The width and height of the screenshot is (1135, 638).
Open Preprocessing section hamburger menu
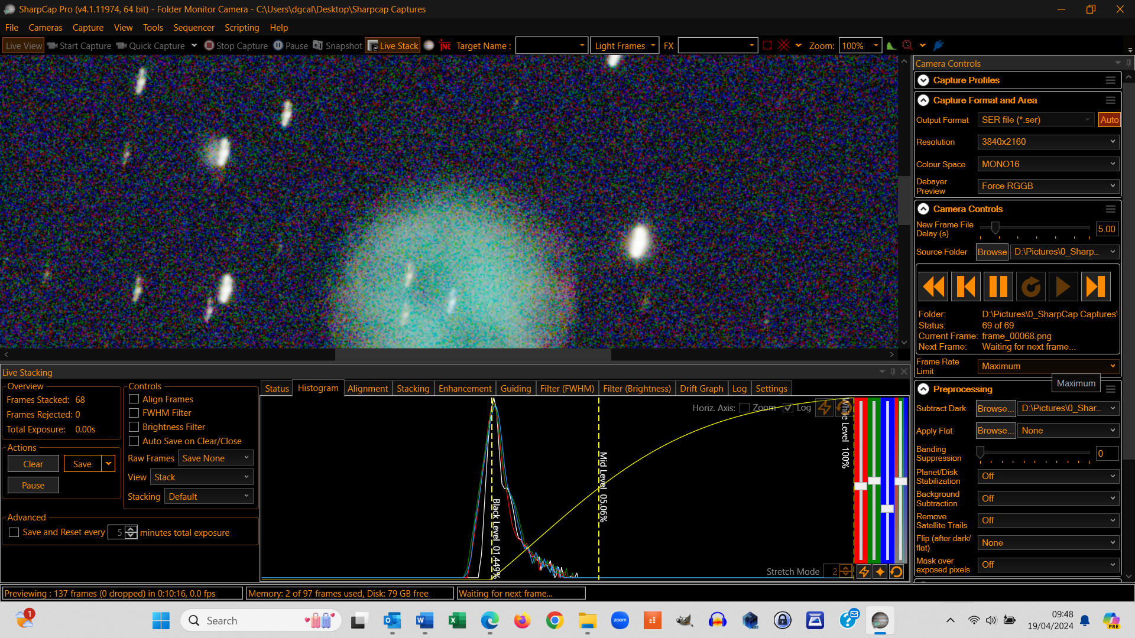click(1111, 389)
